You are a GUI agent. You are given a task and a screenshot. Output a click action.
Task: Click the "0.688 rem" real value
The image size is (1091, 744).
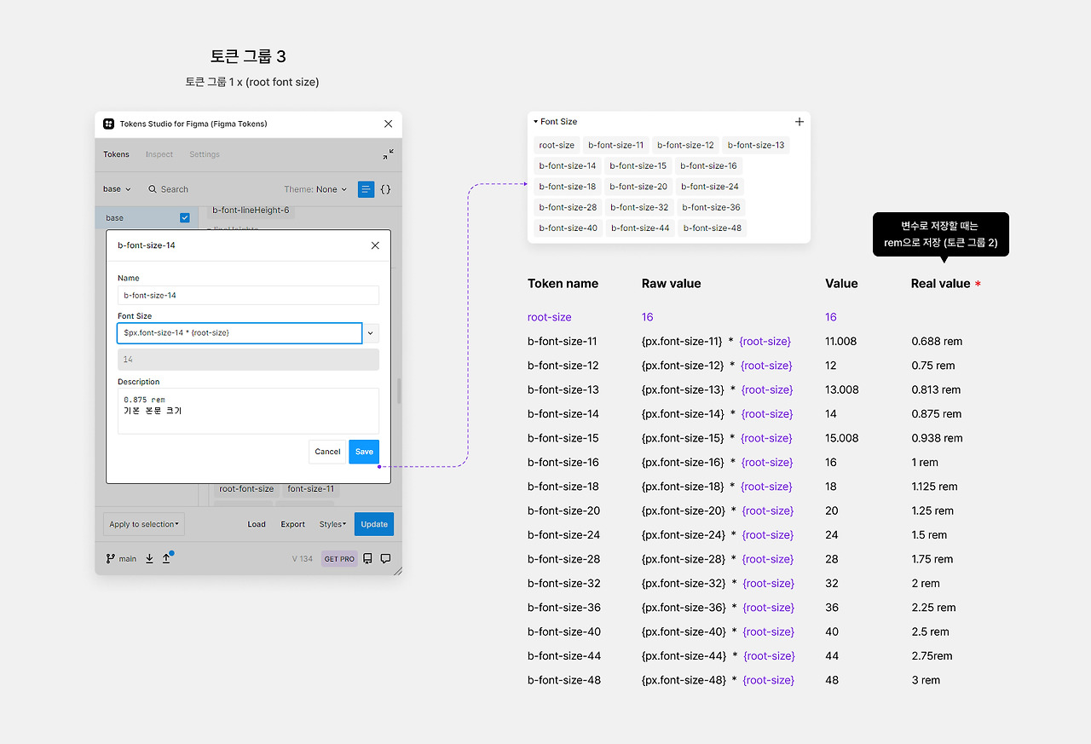937,342
